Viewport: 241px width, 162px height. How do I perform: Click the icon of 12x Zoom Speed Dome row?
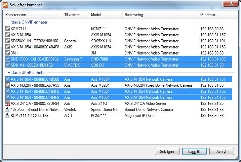(x=7, y=110)
